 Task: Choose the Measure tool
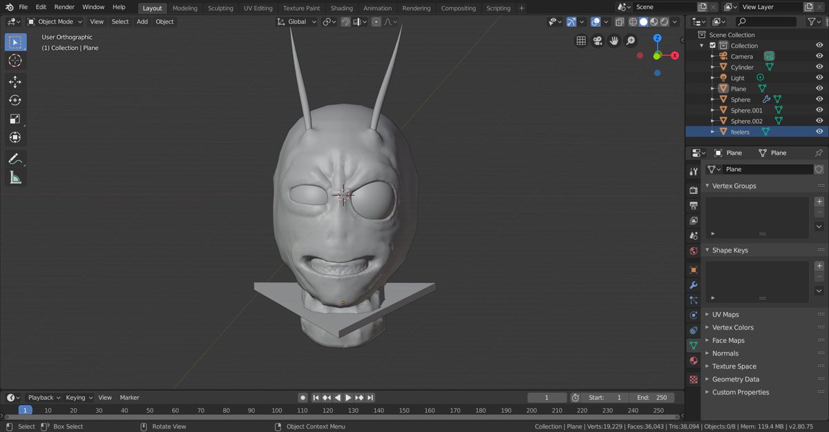(x=15, y=177)
